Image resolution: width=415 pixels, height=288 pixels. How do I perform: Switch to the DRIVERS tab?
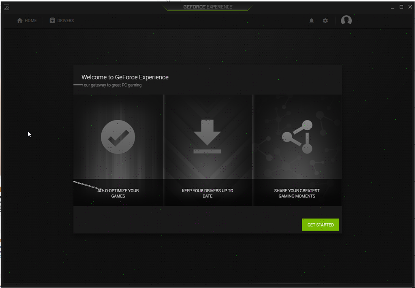pos(62,20)
